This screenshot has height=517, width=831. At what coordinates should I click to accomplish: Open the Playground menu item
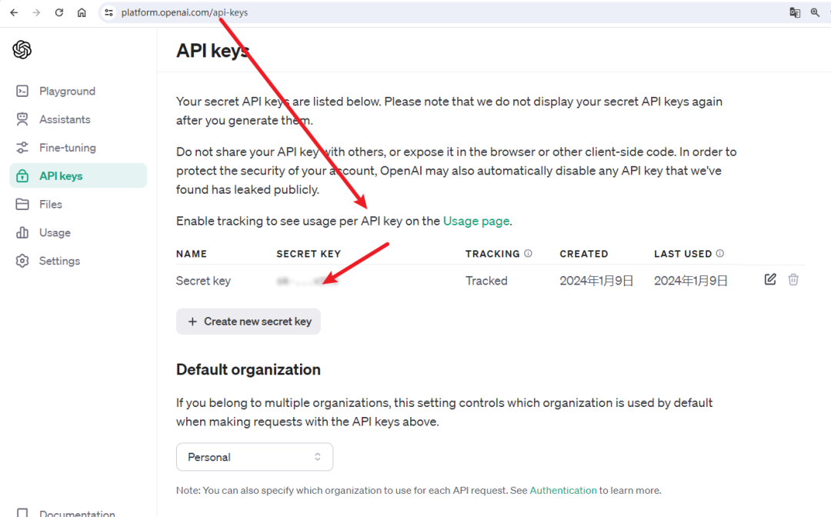point(78,91)
